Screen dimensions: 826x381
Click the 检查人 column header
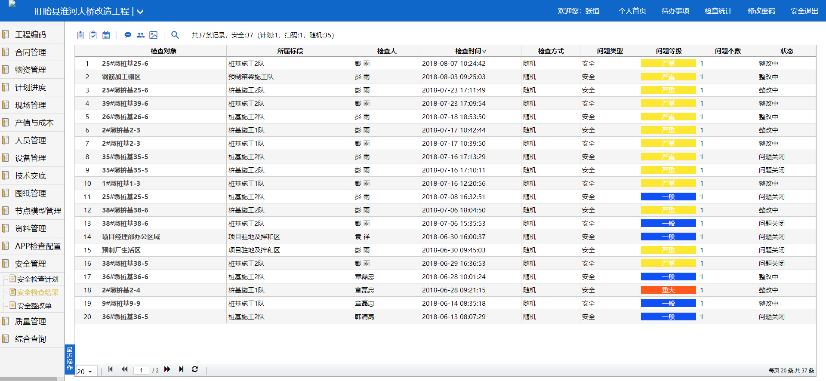386,51
